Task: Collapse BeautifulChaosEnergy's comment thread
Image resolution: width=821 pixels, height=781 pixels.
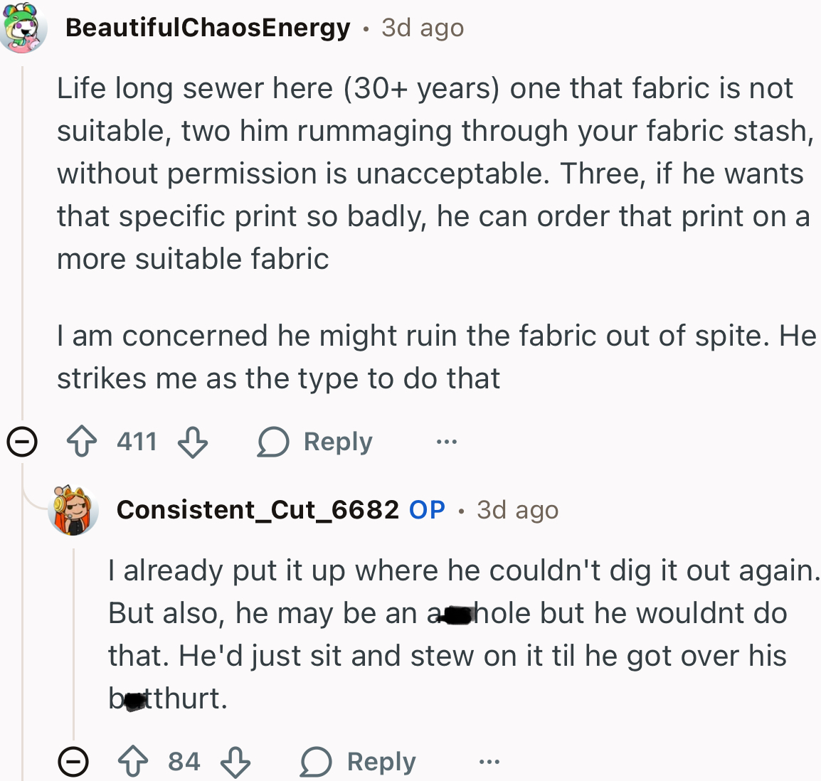Action: pos(23,442)
